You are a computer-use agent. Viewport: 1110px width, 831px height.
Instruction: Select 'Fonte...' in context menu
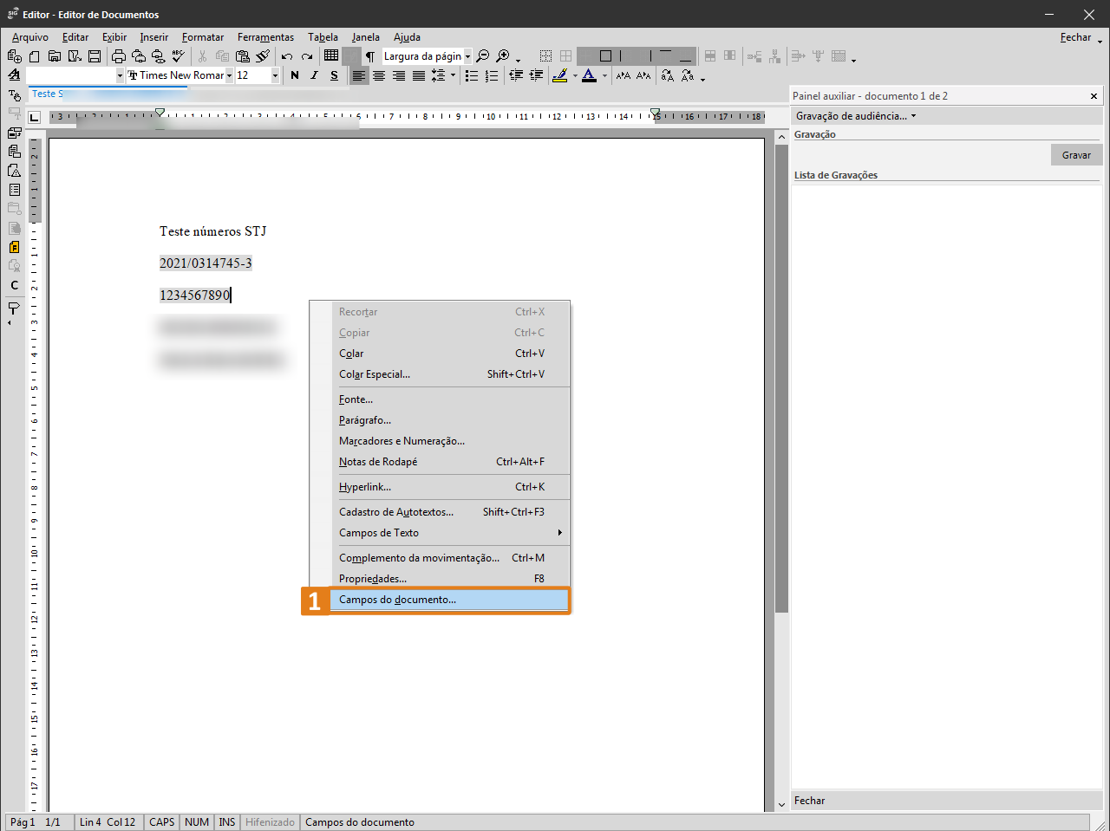[449, 399]
